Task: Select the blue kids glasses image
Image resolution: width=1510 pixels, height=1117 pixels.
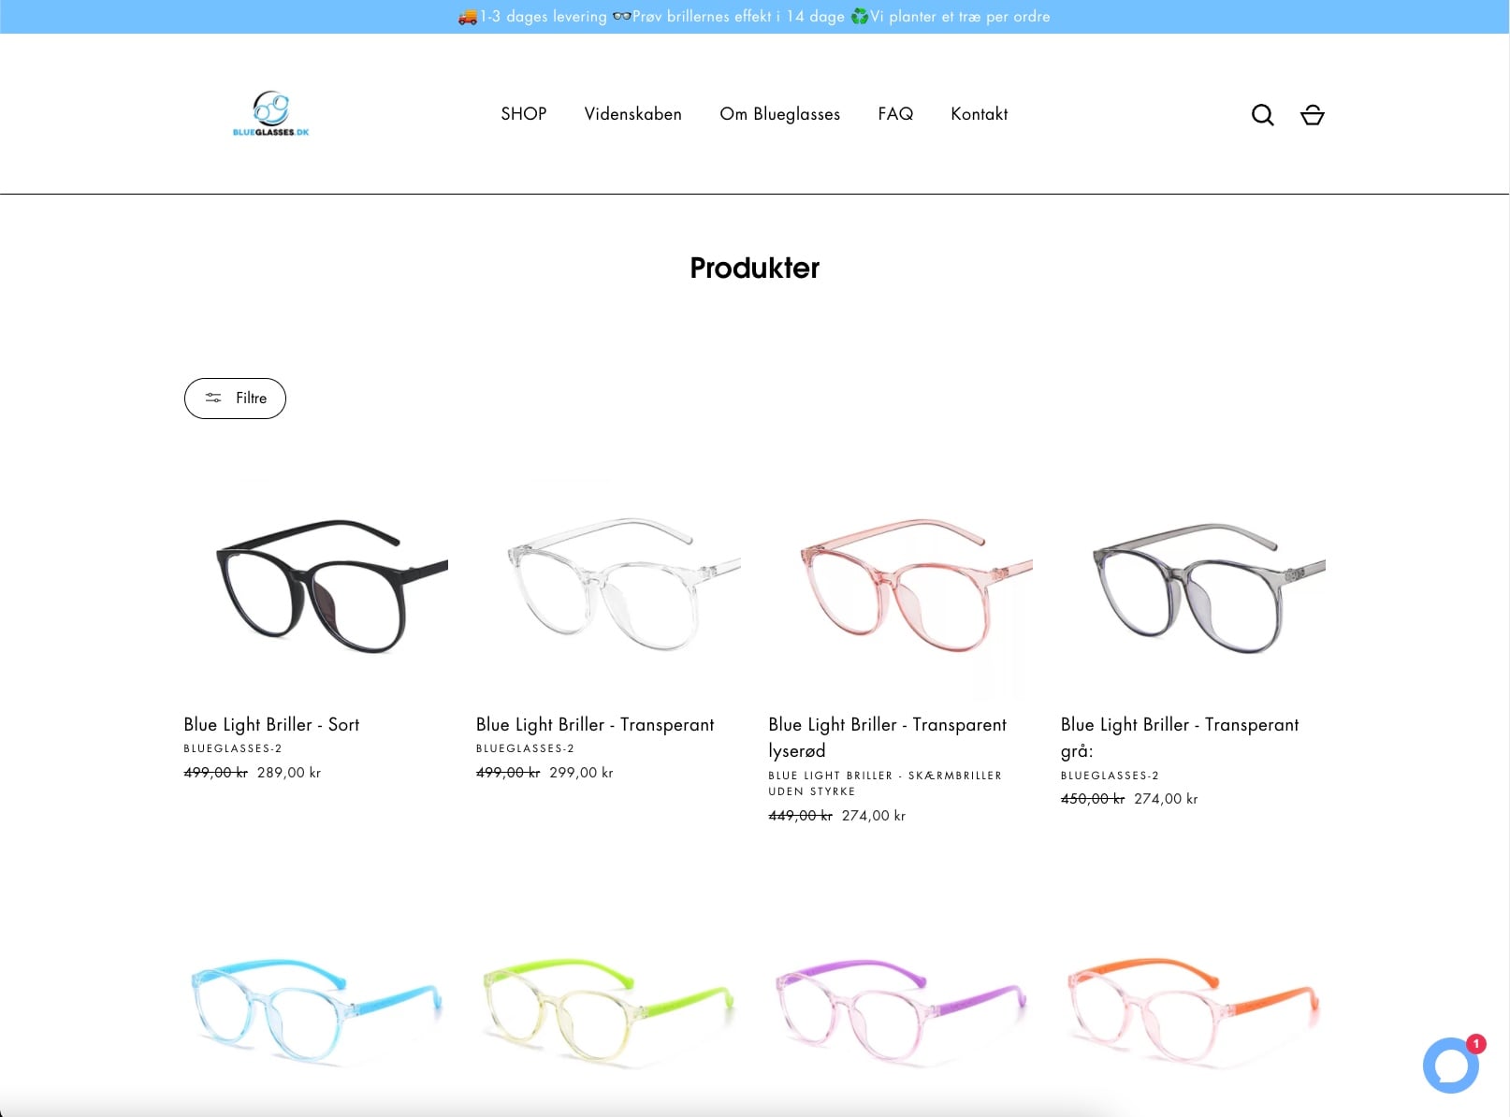Action: tap(315, 1008)
